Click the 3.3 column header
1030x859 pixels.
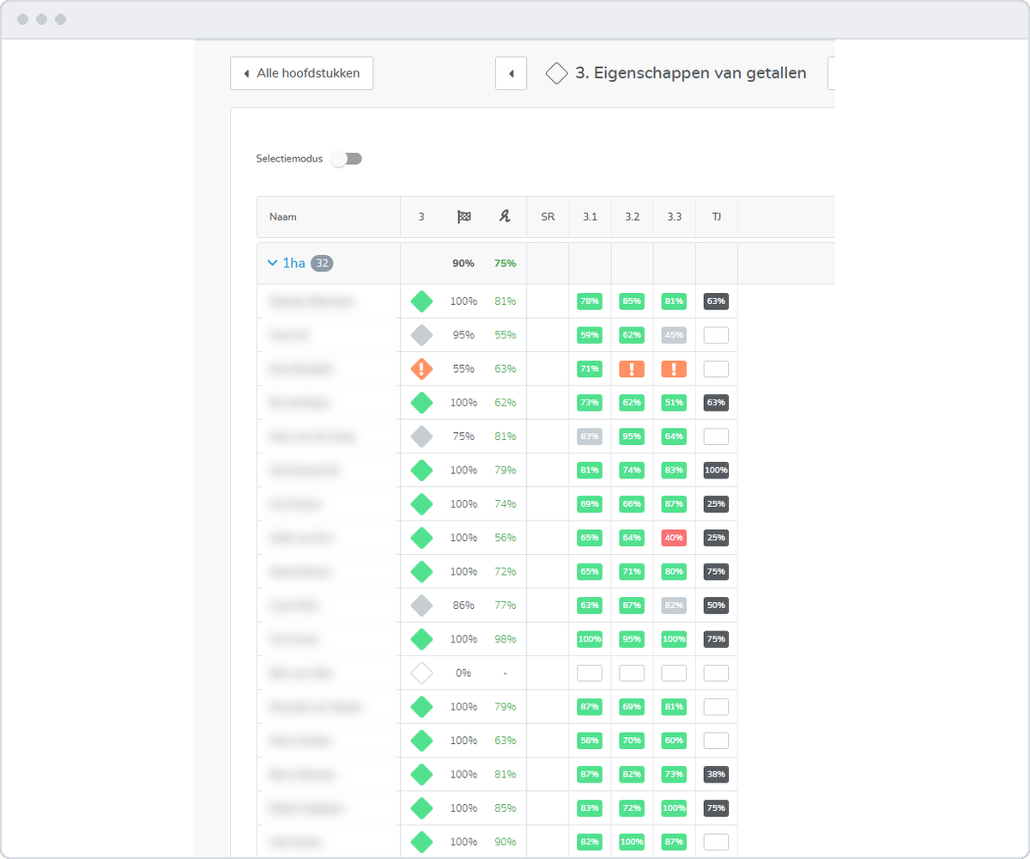pos(674,217)
